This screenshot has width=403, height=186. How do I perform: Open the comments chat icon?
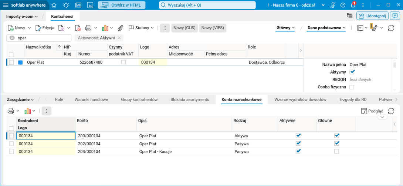click(394, 16)
